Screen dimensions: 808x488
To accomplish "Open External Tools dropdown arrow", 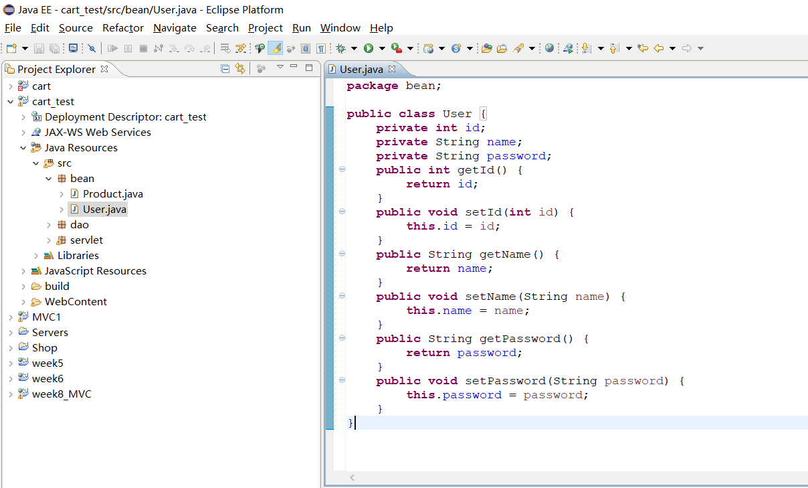I will [410, 48].
